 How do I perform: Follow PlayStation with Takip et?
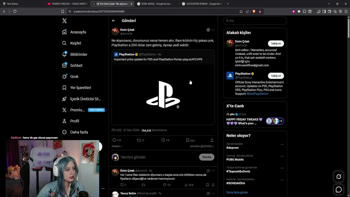(x=276, y=76)
